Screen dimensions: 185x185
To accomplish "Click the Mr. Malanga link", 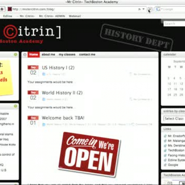I will (x=176, y=141).
